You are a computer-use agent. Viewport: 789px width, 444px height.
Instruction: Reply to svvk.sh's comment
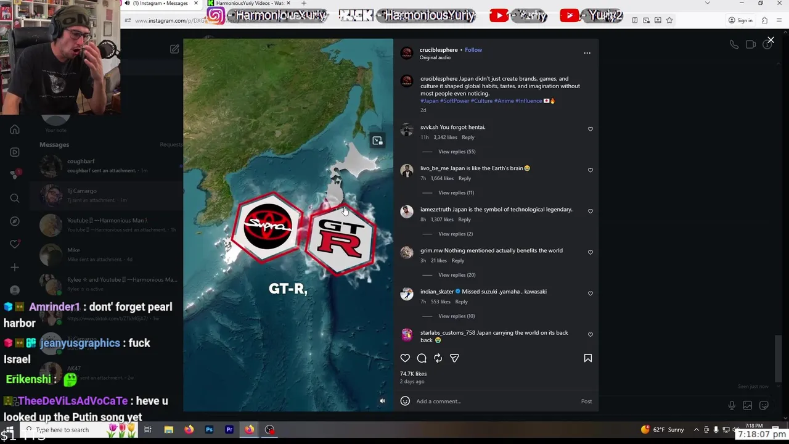point(468,138)
